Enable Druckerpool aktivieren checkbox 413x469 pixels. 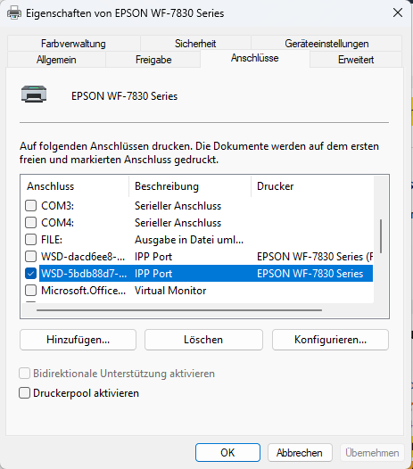tap(25, 393)
